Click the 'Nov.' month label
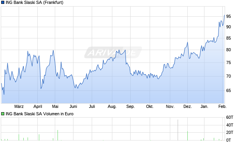The height and width of the screenshot is (144, 241). point(170,106)
